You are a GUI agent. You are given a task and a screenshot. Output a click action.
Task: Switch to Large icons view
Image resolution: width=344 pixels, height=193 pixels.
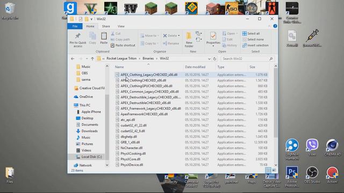(274, 170)
